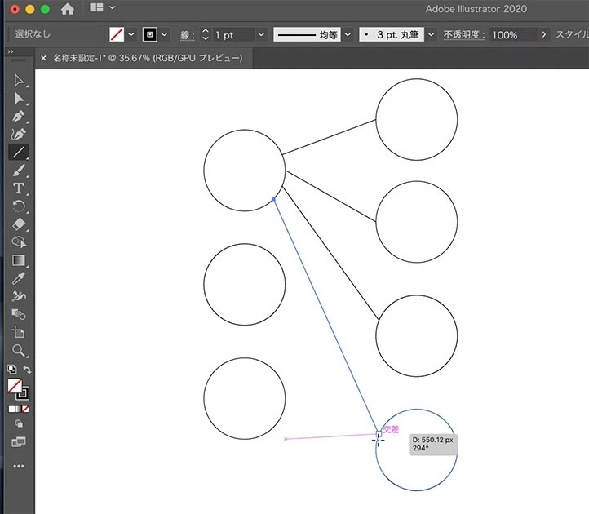Screen dimensions: 589x514
Task: Select the Gradient tool
Action: point(19,260)
